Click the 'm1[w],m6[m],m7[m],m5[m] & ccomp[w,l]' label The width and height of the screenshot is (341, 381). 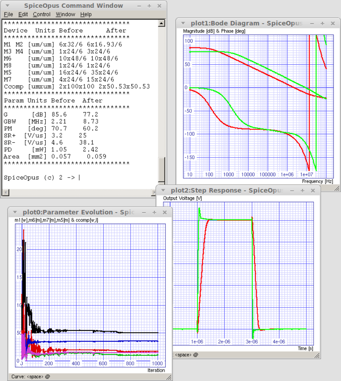pos(56,220)
